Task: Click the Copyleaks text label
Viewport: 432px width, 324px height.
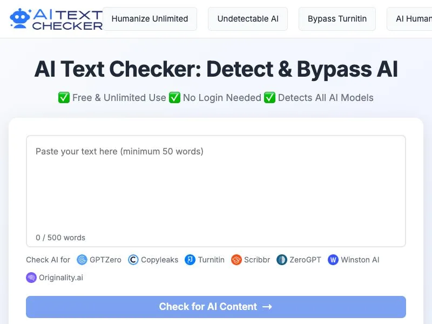Action: tap(159, 260)
